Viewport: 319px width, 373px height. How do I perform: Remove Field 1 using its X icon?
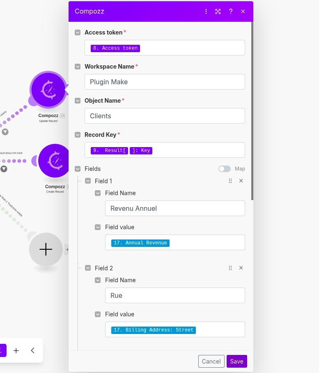[x=241, y=181]
